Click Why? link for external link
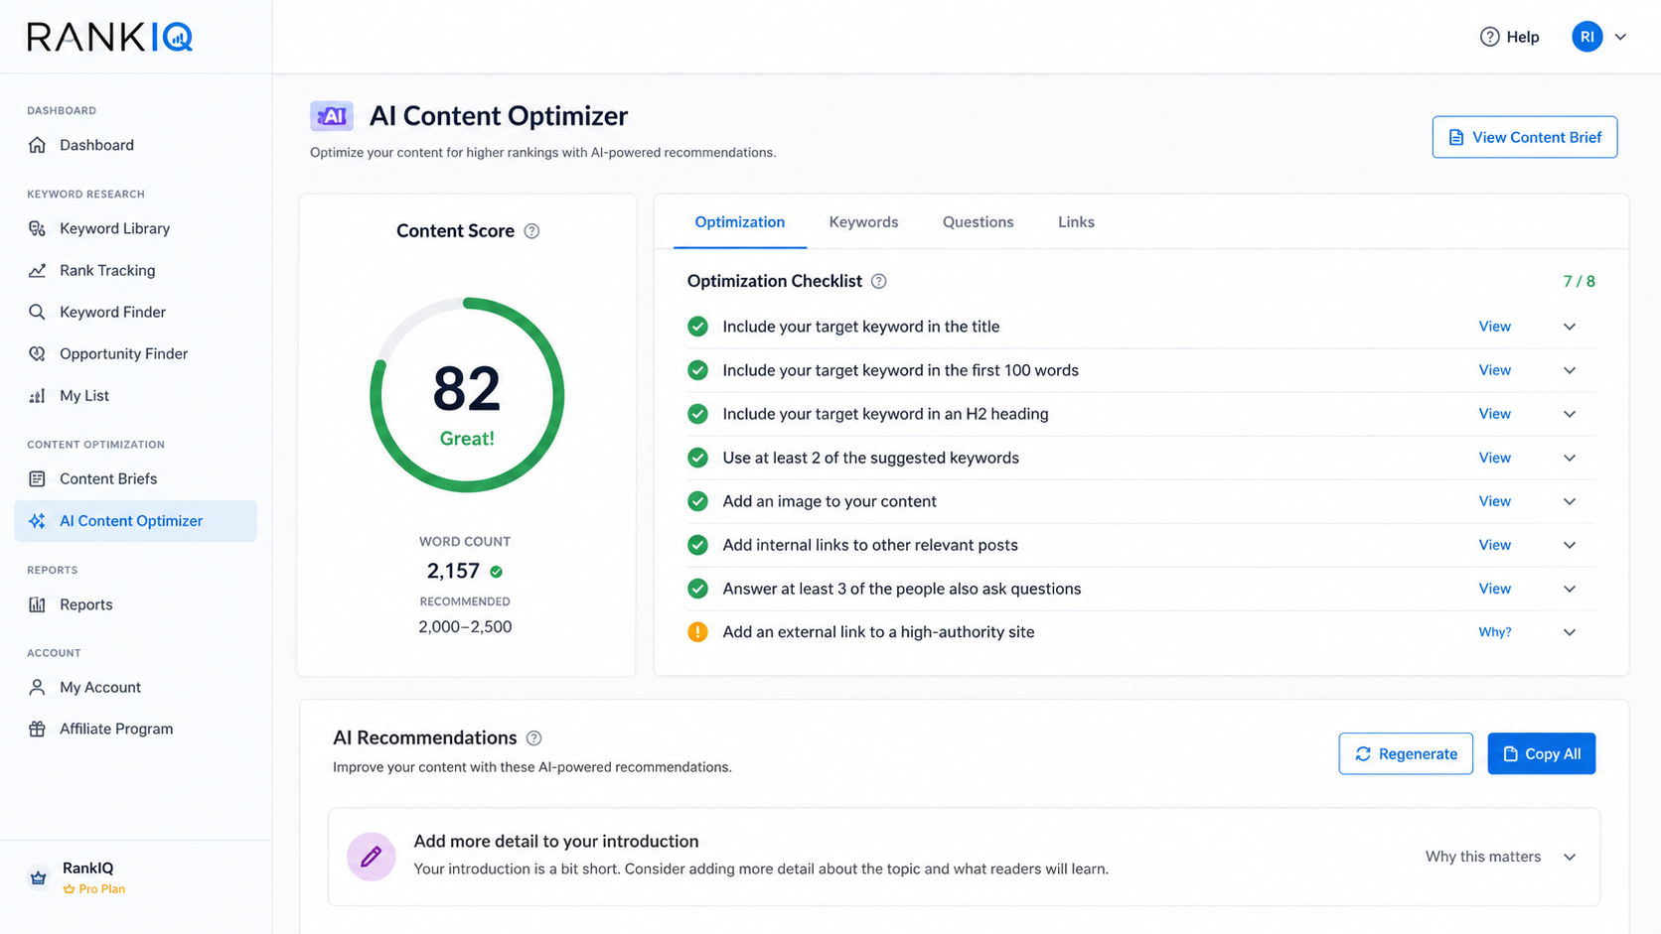The width and height of the screenshot is (1661, 934). pos(1494,632)
